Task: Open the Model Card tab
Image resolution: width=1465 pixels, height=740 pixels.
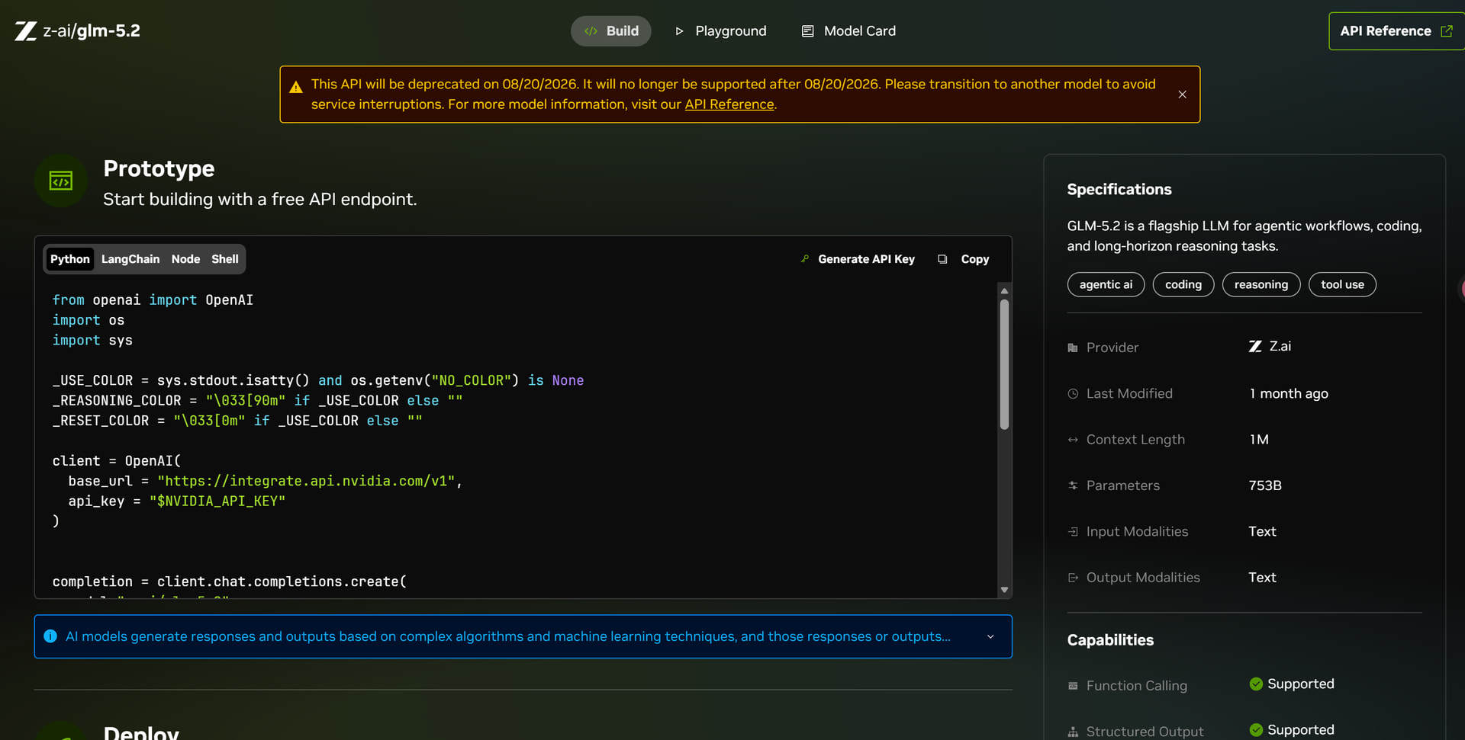Action: [x=848, y=31]
